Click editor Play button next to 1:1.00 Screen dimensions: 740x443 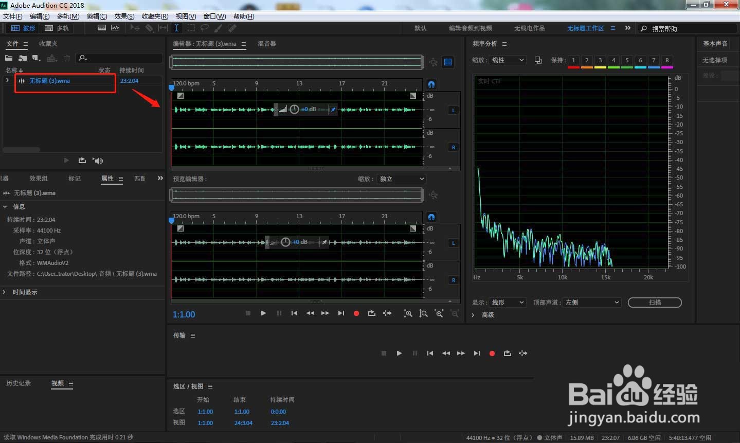(x=263, y=313)
